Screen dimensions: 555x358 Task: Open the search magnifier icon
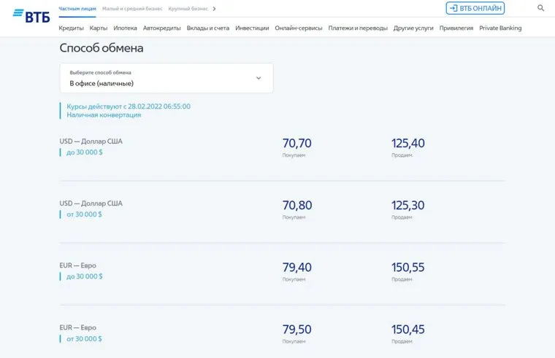540,8
